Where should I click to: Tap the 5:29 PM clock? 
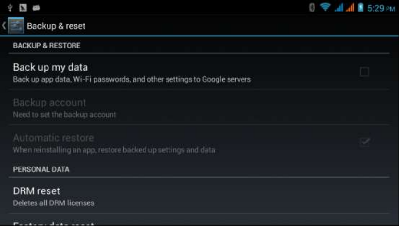point(381,8)
